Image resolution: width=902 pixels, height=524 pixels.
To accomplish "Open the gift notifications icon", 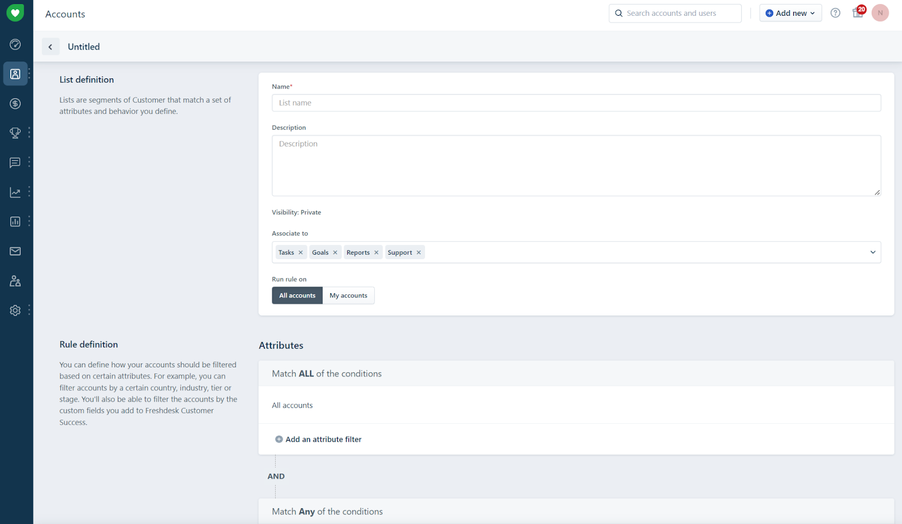I will 858,13.
